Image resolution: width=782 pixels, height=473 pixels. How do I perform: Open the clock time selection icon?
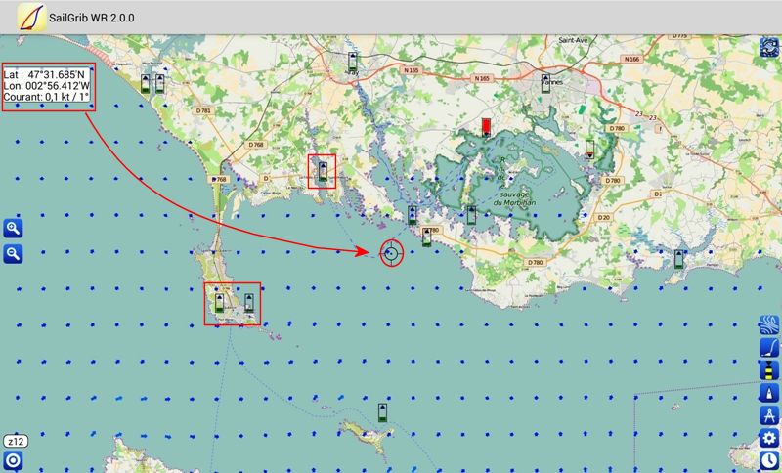pos(769,460)
